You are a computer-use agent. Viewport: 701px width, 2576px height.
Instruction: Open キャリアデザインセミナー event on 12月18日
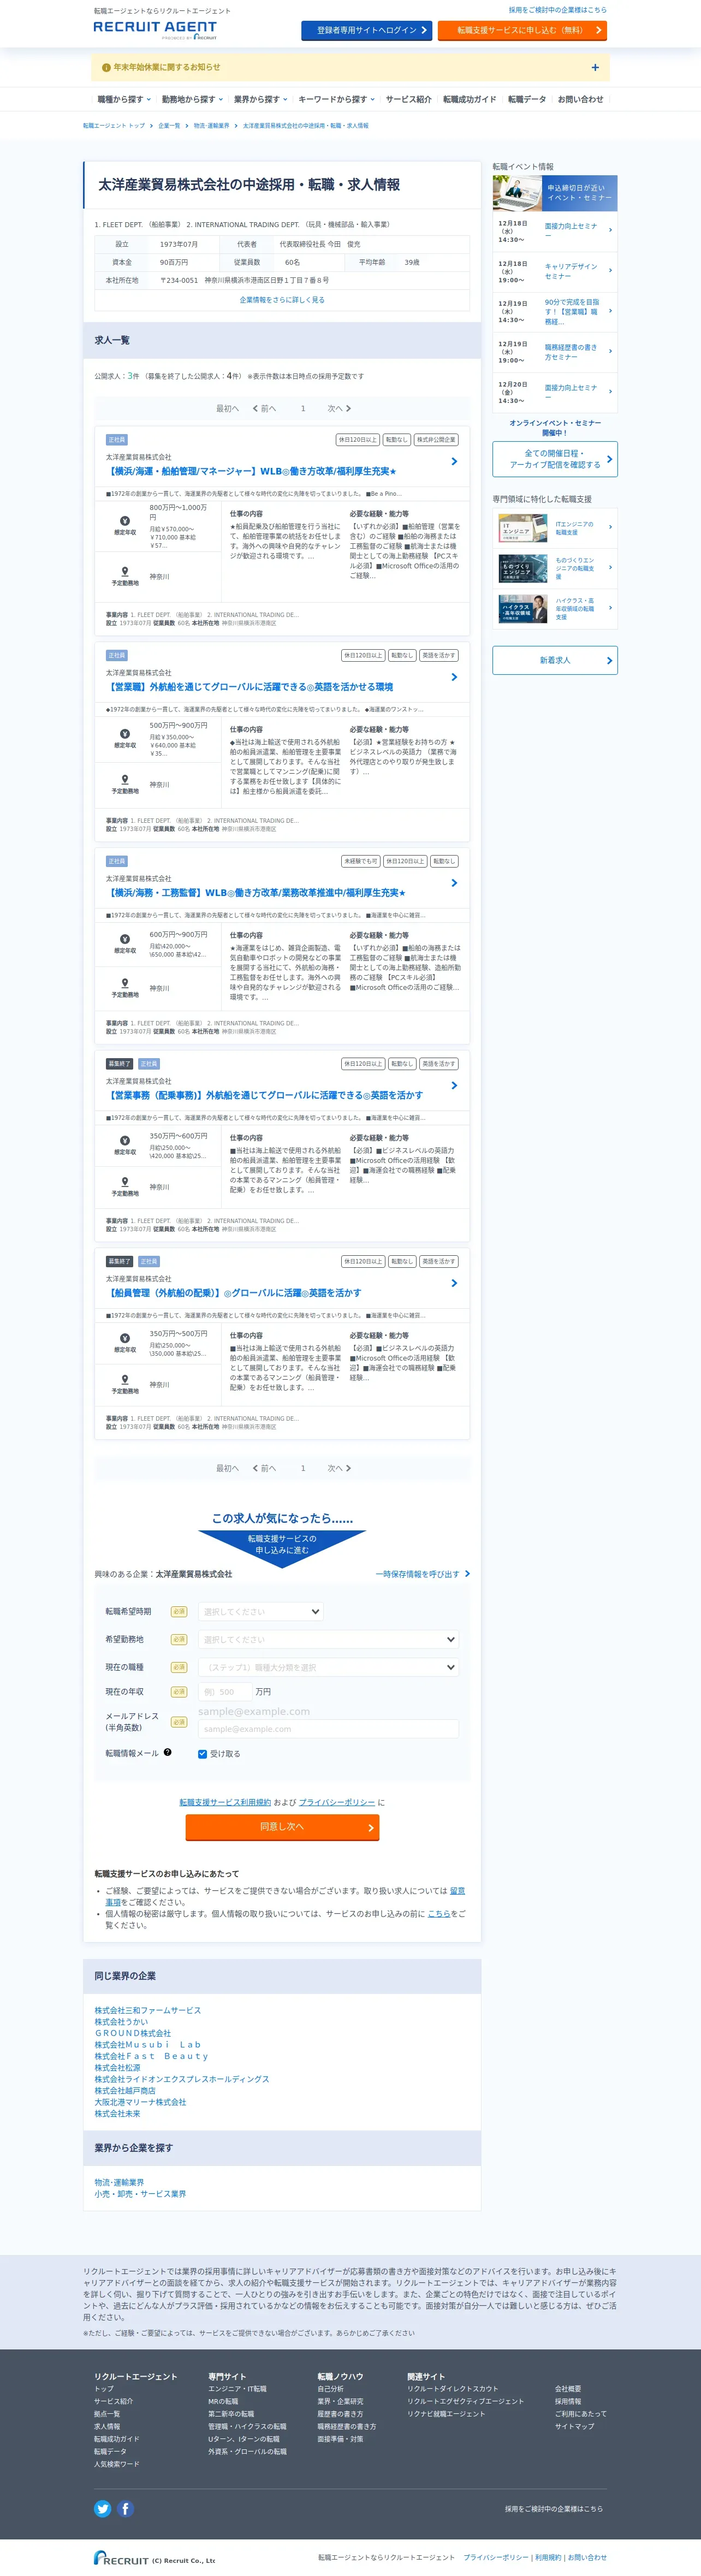click(555, 271)
